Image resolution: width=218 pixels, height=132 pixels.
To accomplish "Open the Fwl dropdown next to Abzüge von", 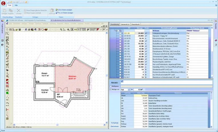I will [129, 90].
